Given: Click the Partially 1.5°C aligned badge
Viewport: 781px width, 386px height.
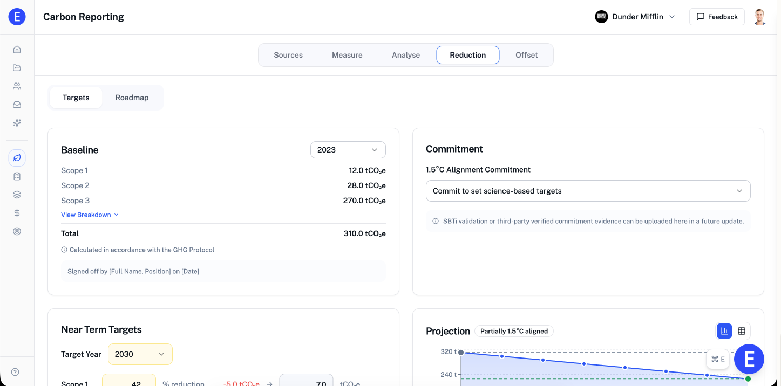Looking at the screenshot, I should coord(514,331).
